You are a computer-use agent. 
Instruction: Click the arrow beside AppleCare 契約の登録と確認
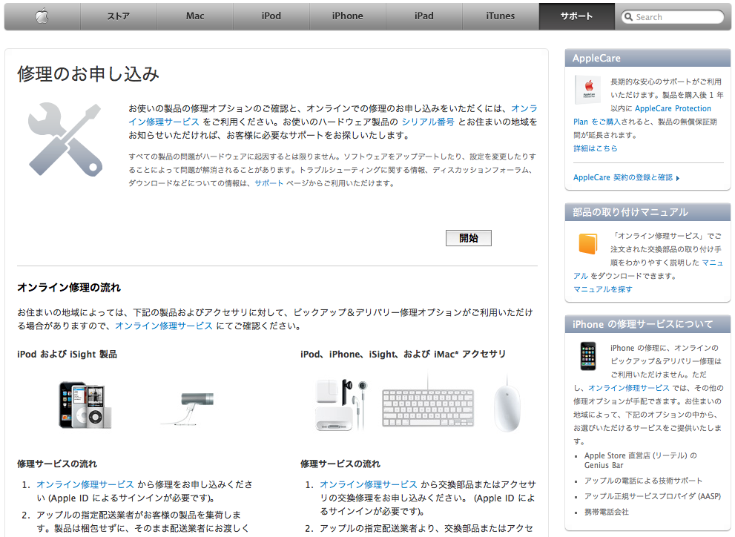click(678, 178)
